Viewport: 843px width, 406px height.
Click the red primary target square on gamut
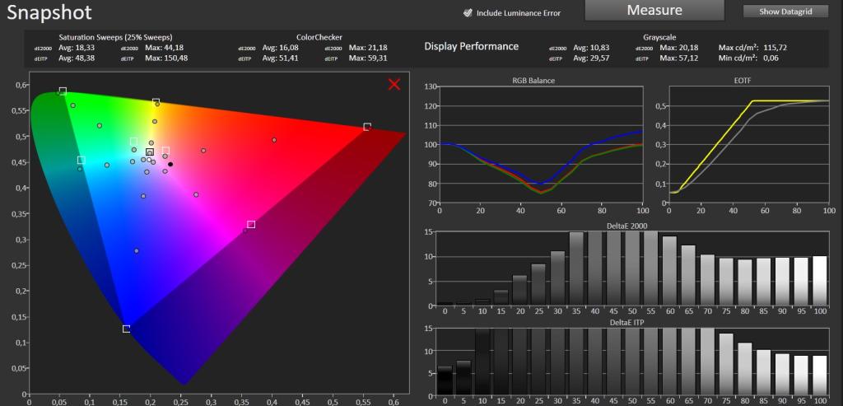367,127
